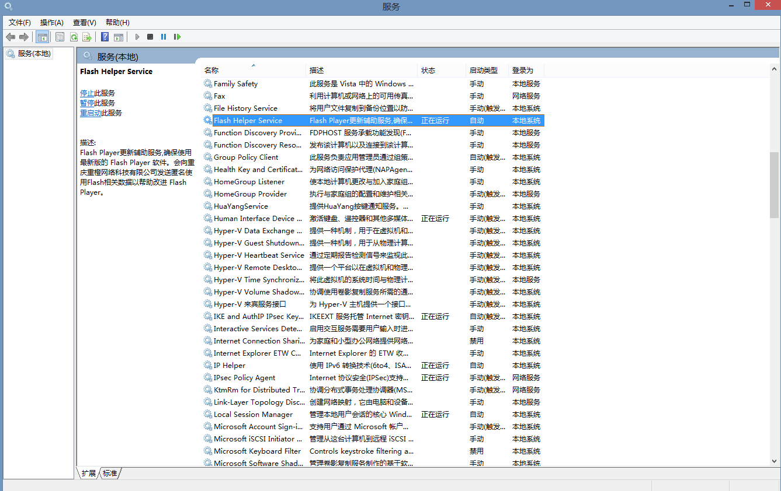Viewport: 781px width, 491px height.
Task: Open the 操作(A) menu
Action: pos(51,22)
